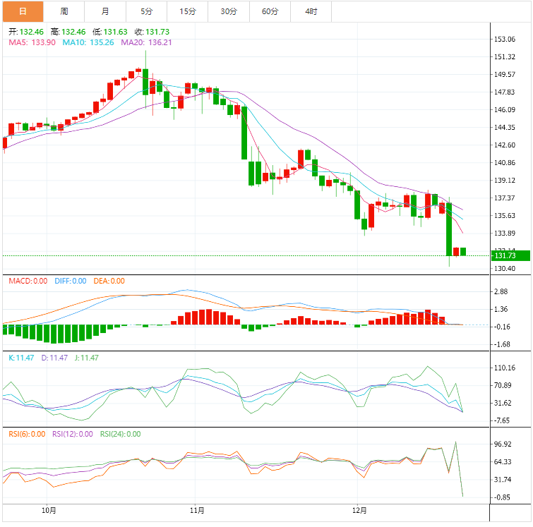Open the 30分 timeframe tab
This screenshot has height=527, width=533.
pyautogui.click(x=229, y=11)
